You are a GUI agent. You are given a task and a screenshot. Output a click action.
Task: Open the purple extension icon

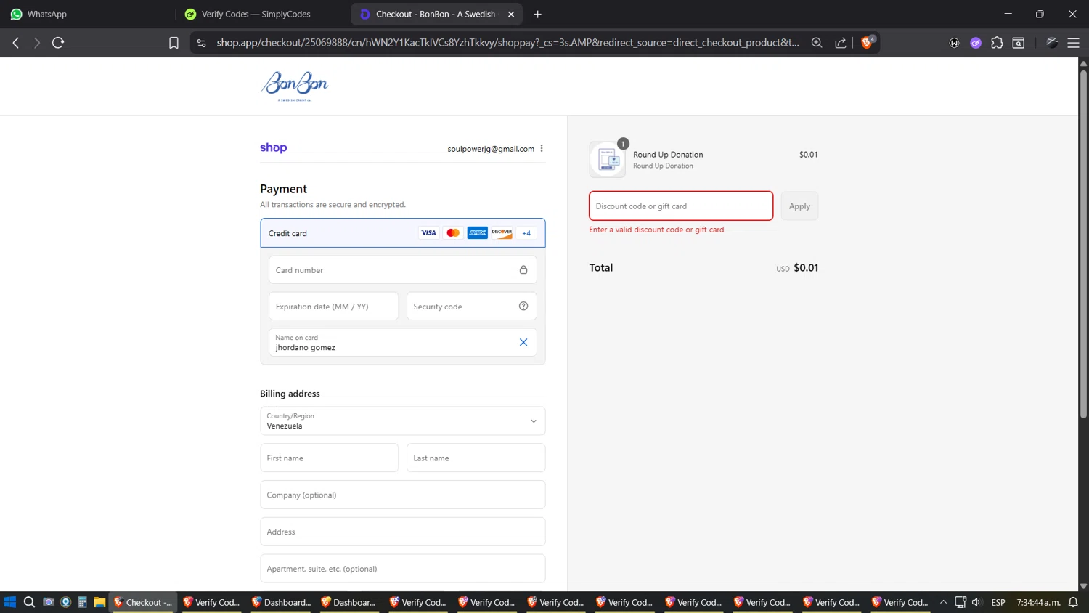coord(976,43)
